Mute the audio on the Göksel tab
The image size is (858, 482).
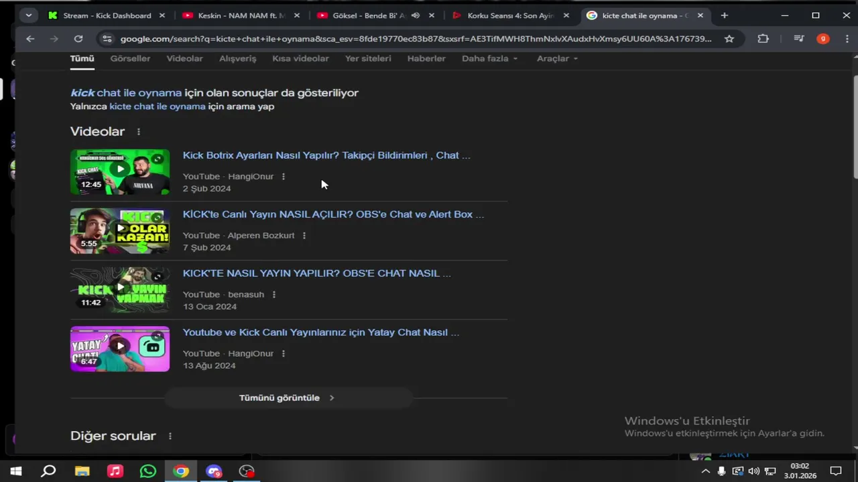416,15
